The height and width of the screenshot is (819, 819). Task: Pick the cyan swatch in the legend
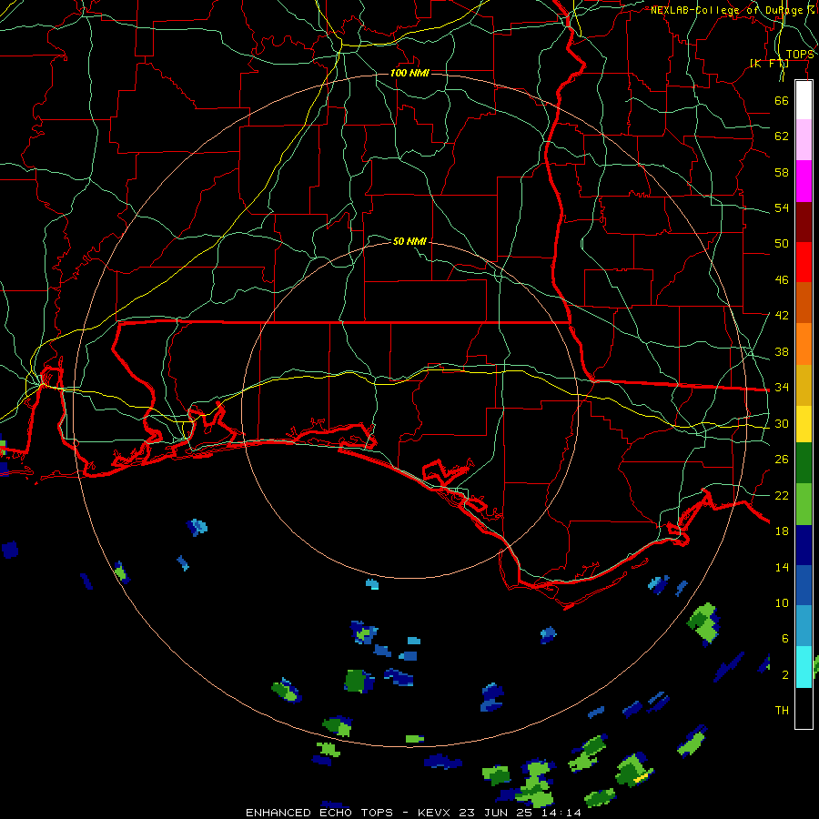(804, 667)
